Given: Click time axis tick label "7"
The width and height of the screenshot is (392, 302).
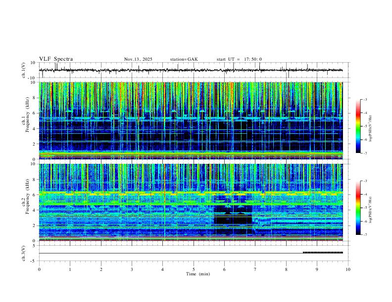Looking at the screenshot, I should point(255,269).
